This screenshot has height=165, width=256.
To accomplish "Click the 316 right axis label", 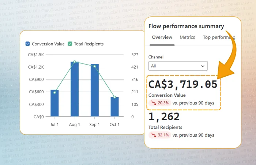I will pyautogui.click(x=135, y=80).
